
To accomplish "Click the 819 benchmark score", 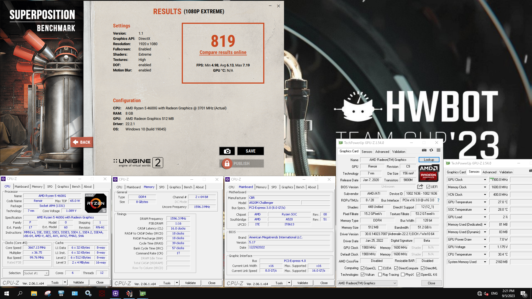I will click(x=223, y=41).
